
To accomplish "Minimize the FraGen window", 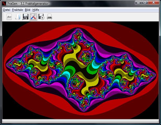I will click(138, 3).
